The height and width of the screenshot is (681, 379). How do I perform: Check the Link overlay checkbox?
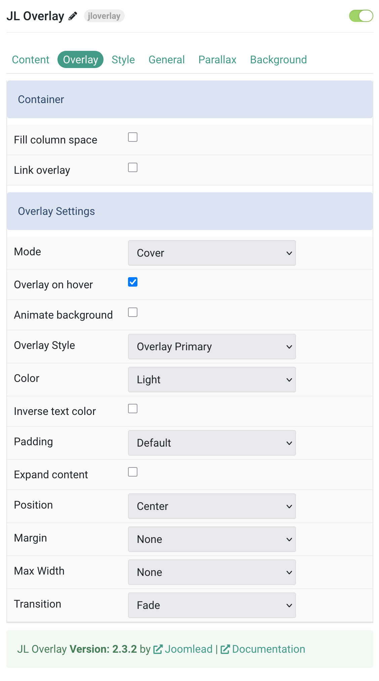point(133,167)
